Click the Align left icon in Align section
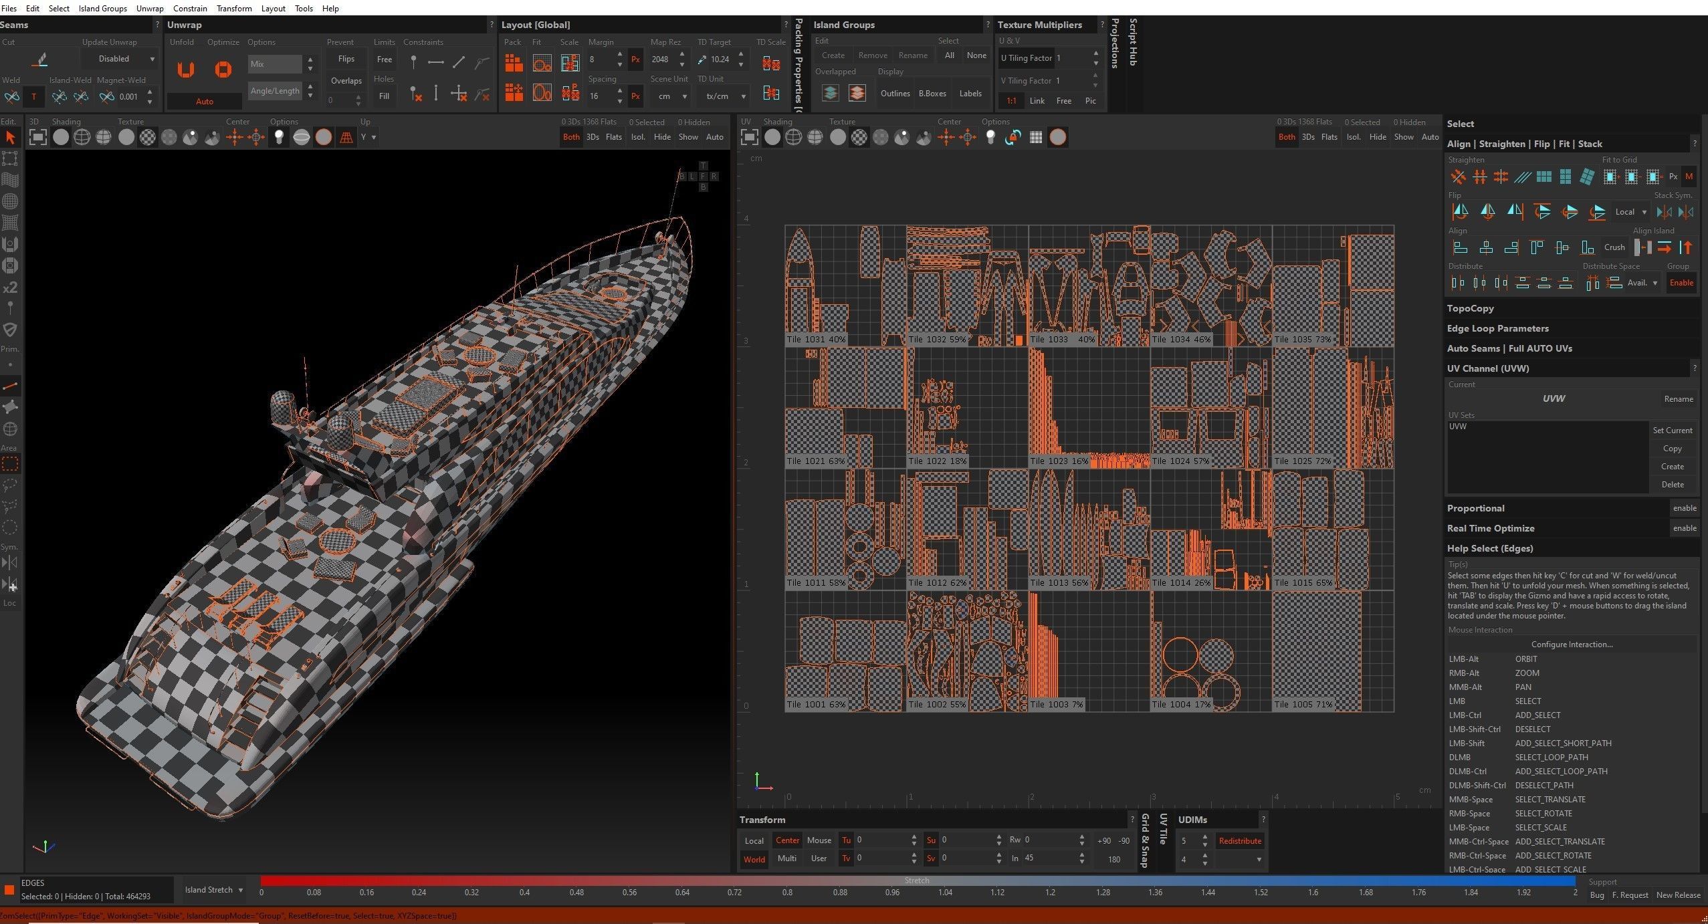Screen dimensions: 1708x924 click(x=1460, y=248)
